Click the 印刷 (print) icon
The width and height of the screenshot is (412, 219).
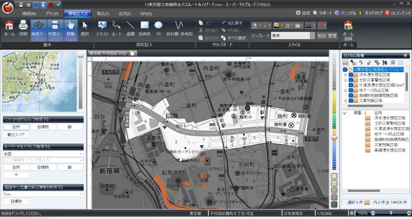pos(23,28)
